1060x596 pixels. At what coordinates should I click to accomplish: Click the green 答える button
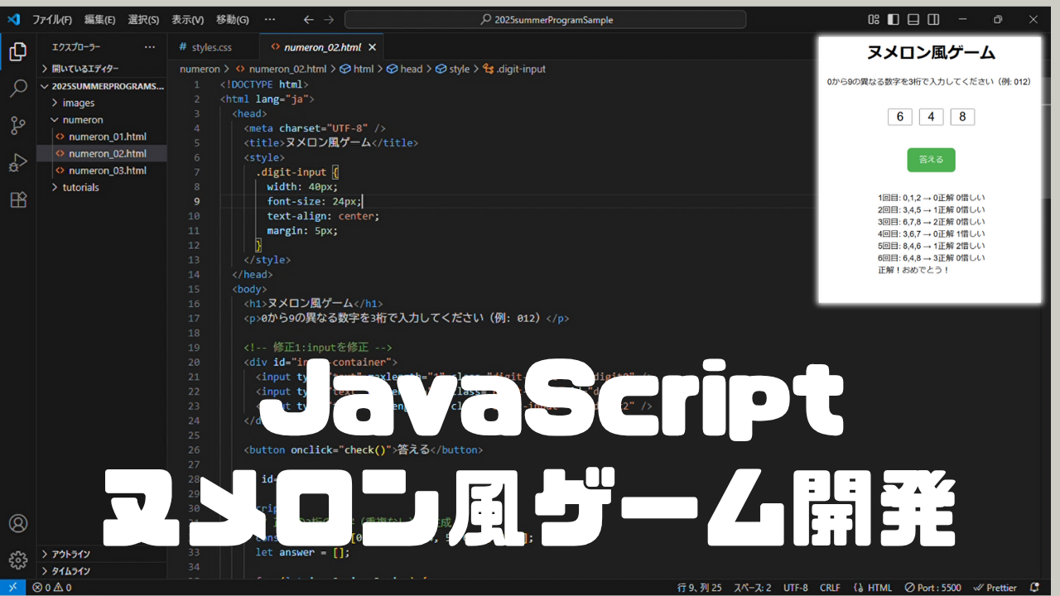tap(931, 160)
